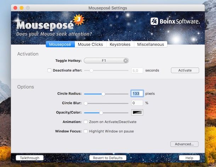
Task: Start the Talkthrough
Action: tap(30, 158)
